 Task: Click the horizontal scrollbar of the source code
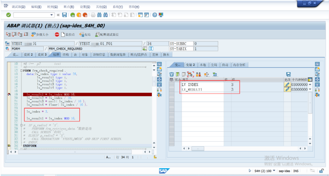pos(75,152)
